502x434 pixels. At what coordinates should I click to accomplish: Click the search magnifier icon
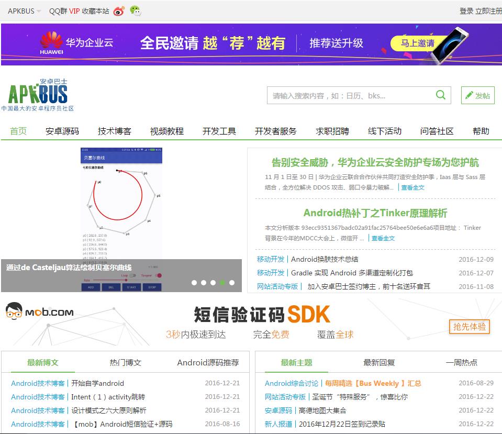(441, 95)
